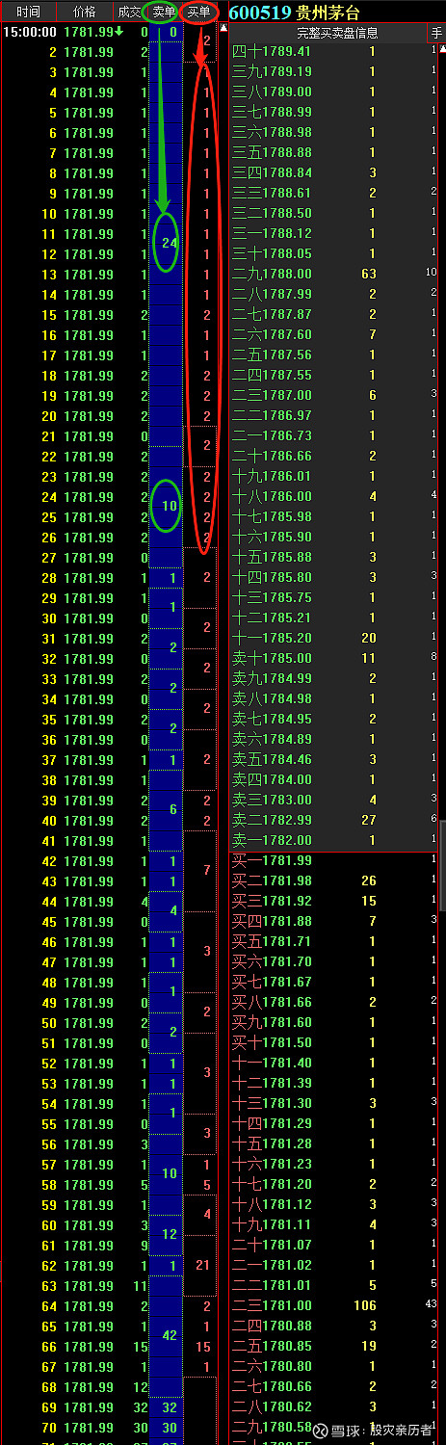Click volume 27 at 卖二 1782.99

368,820
